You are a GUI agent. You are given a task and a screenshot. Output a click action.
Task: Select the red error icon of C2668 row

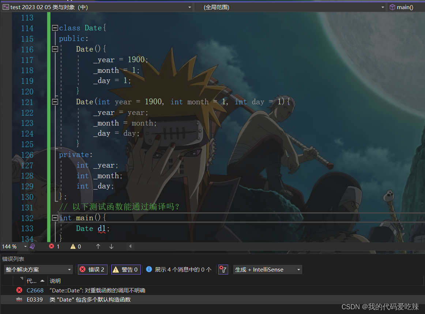click(x=19, y=290)
